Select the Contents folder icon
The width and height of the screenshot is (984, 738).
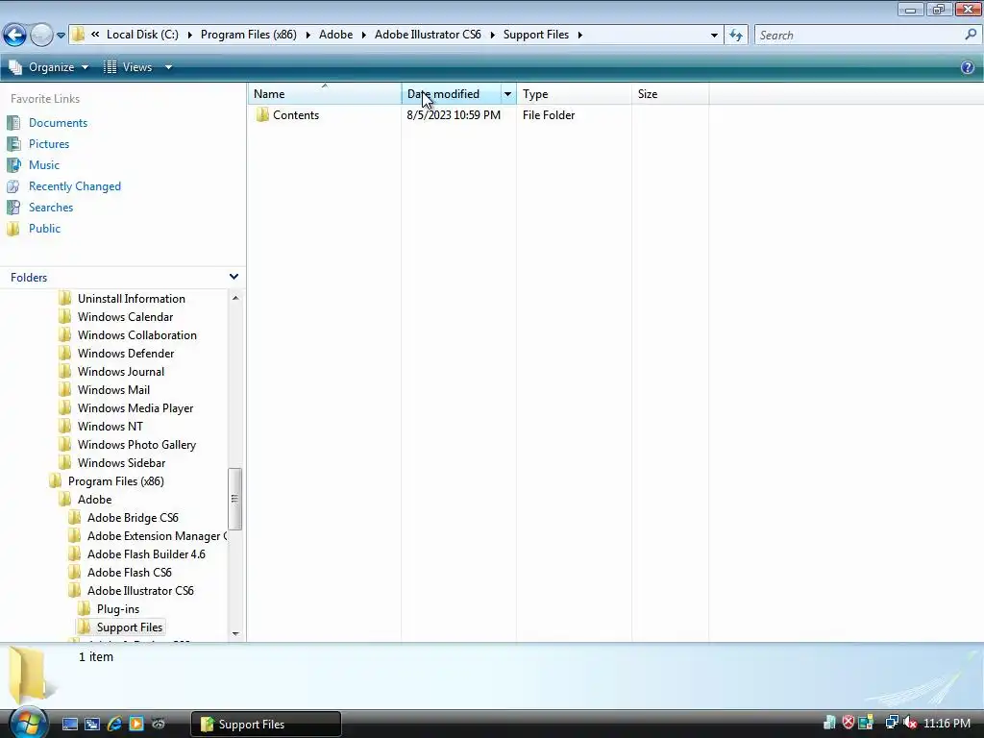[262, 115]
